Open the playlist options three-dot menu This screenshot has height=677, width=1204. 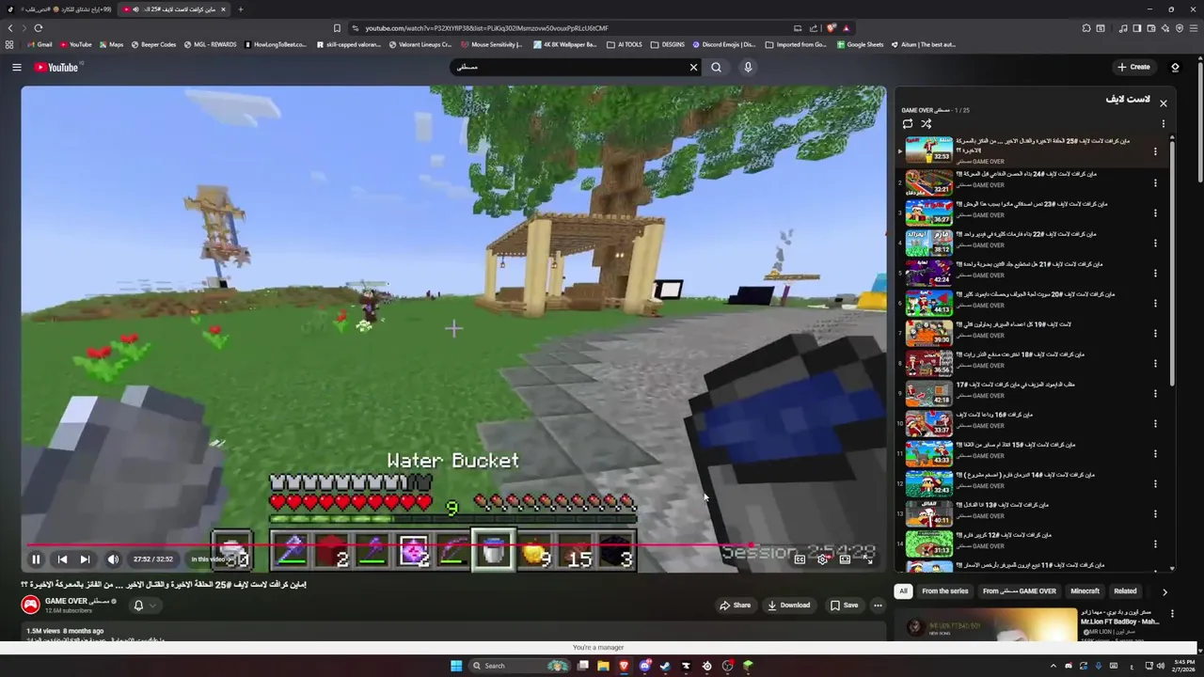[1164, 124]
